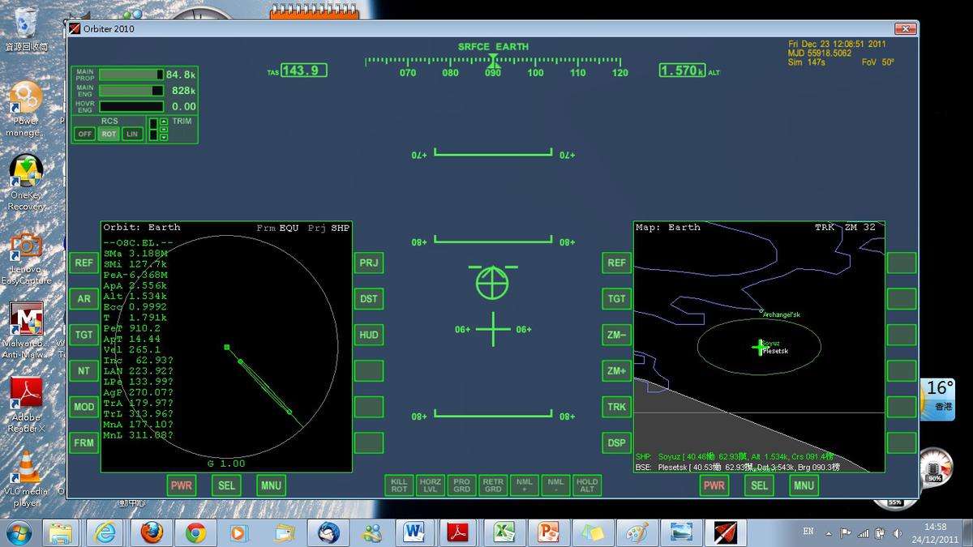
Task: Click SEL below the left Orbit MFD
Action: (226, 485)
